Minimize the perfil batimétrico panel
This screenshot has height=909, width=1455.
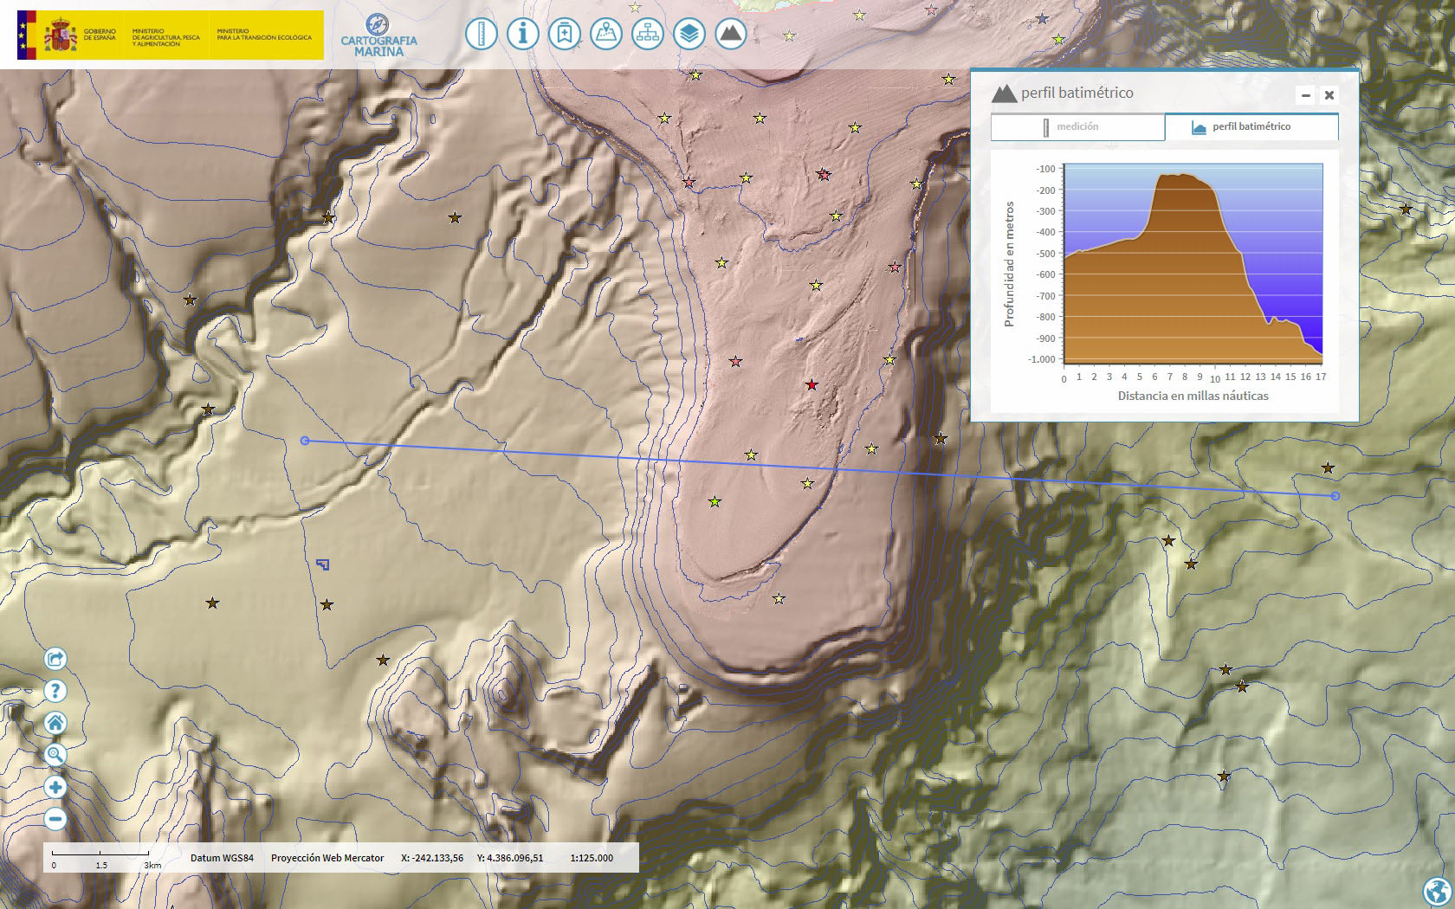(1306, 95)
